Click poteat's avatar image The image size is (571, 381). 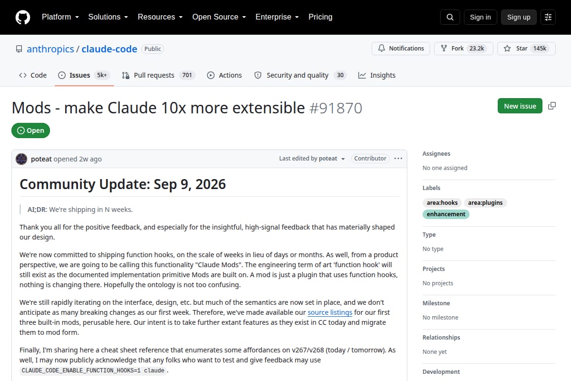(21, 159)
